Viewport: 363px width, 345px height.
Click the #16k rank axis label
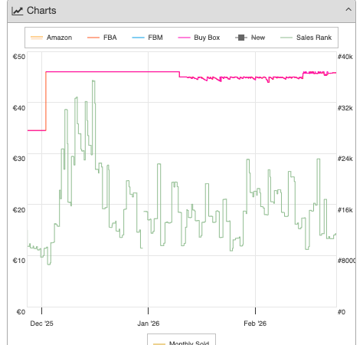tap(345, 210)
